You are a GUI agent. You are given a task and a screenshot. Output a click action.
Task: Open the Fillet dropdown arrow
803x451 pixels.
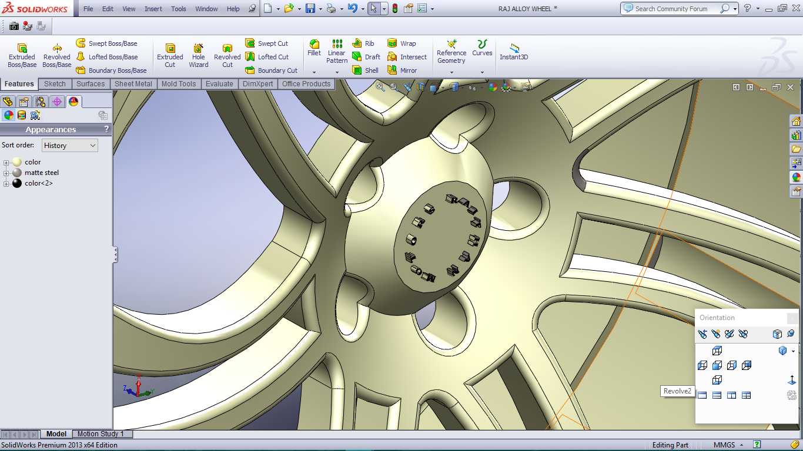pyautogui.click(x=314, y=72)
